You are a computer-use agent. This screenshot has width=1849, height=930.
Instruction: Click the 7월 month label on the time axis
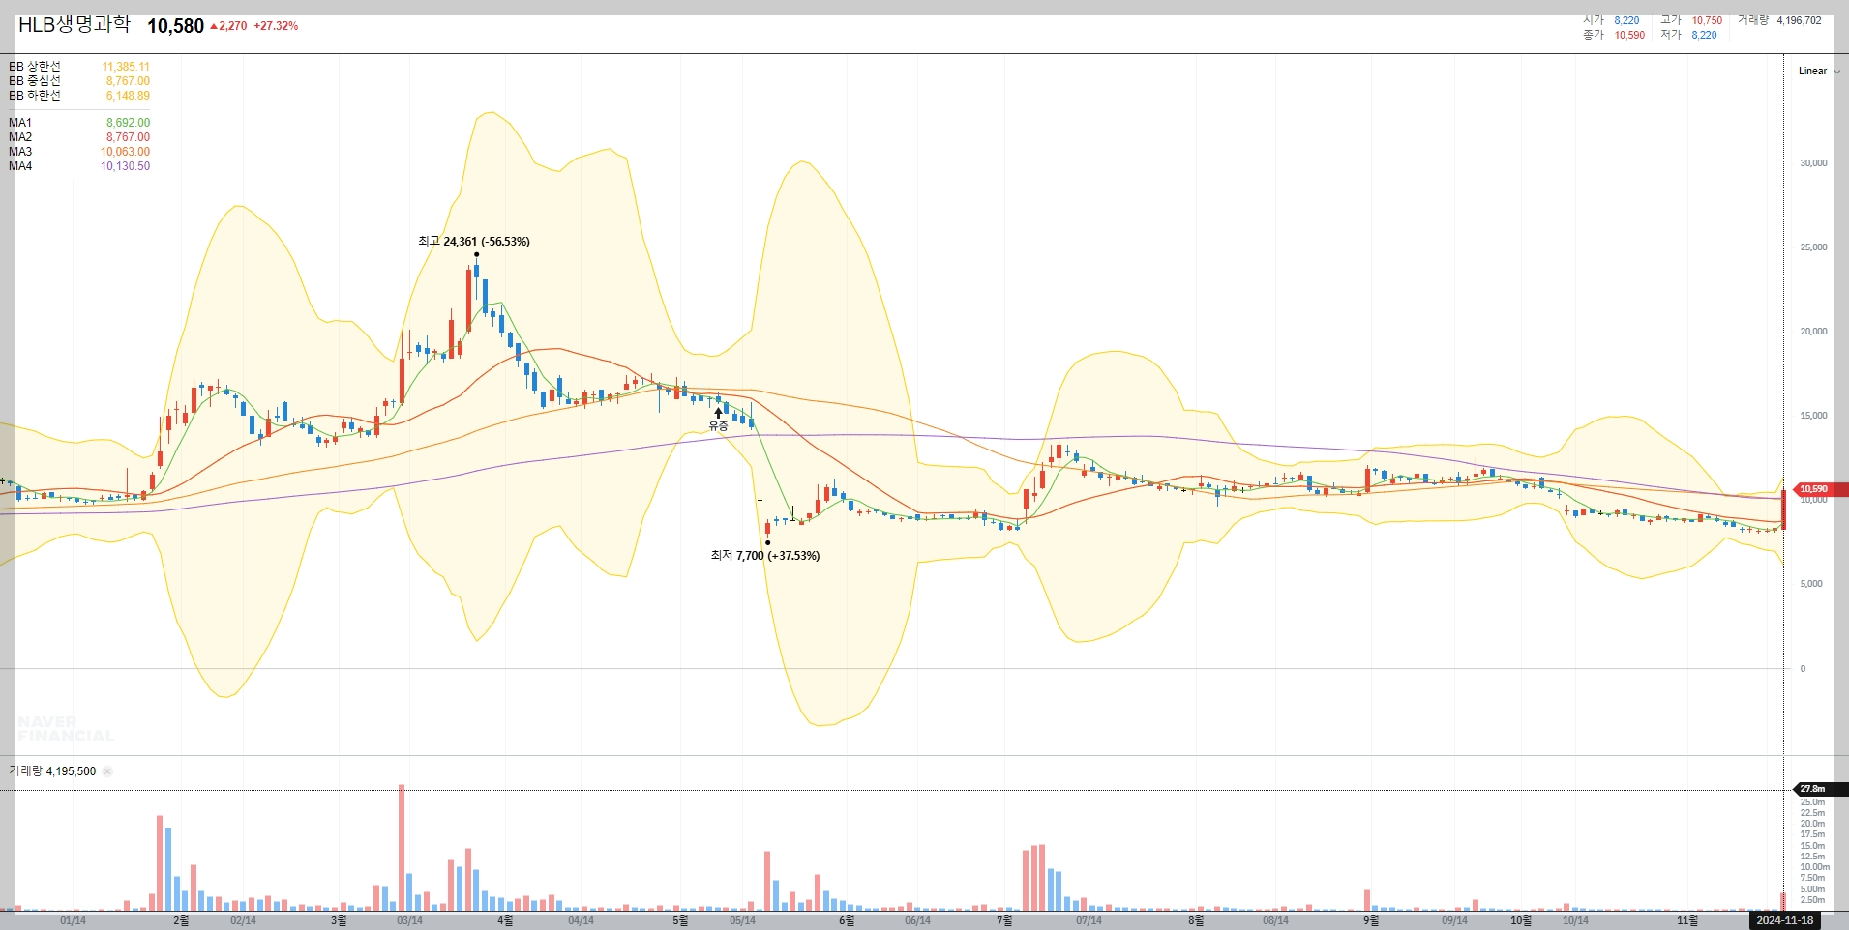[1004, 920]
